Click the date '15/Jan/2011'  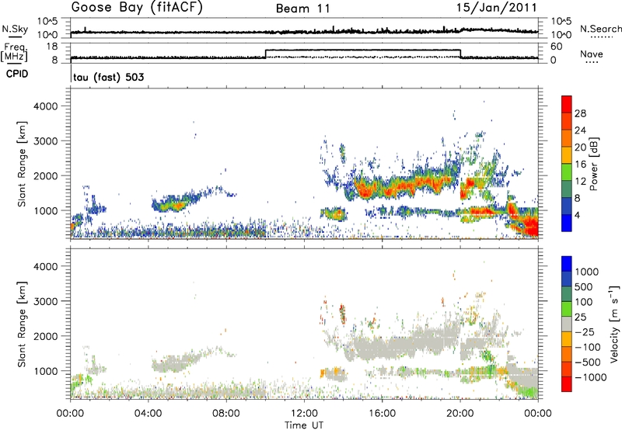497,8
